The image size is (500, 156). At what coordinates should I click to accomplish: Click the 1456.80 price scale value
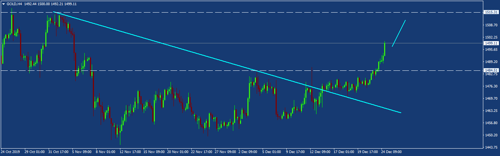[x=491, y=123]
